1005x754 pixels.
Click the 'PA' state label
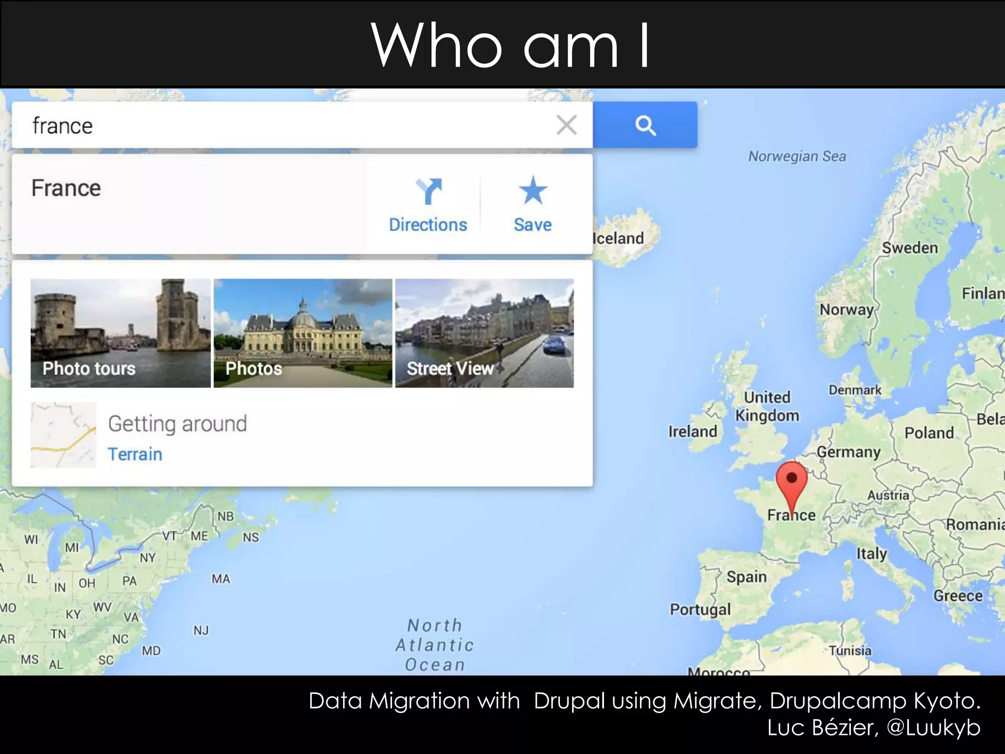point(130,581)
